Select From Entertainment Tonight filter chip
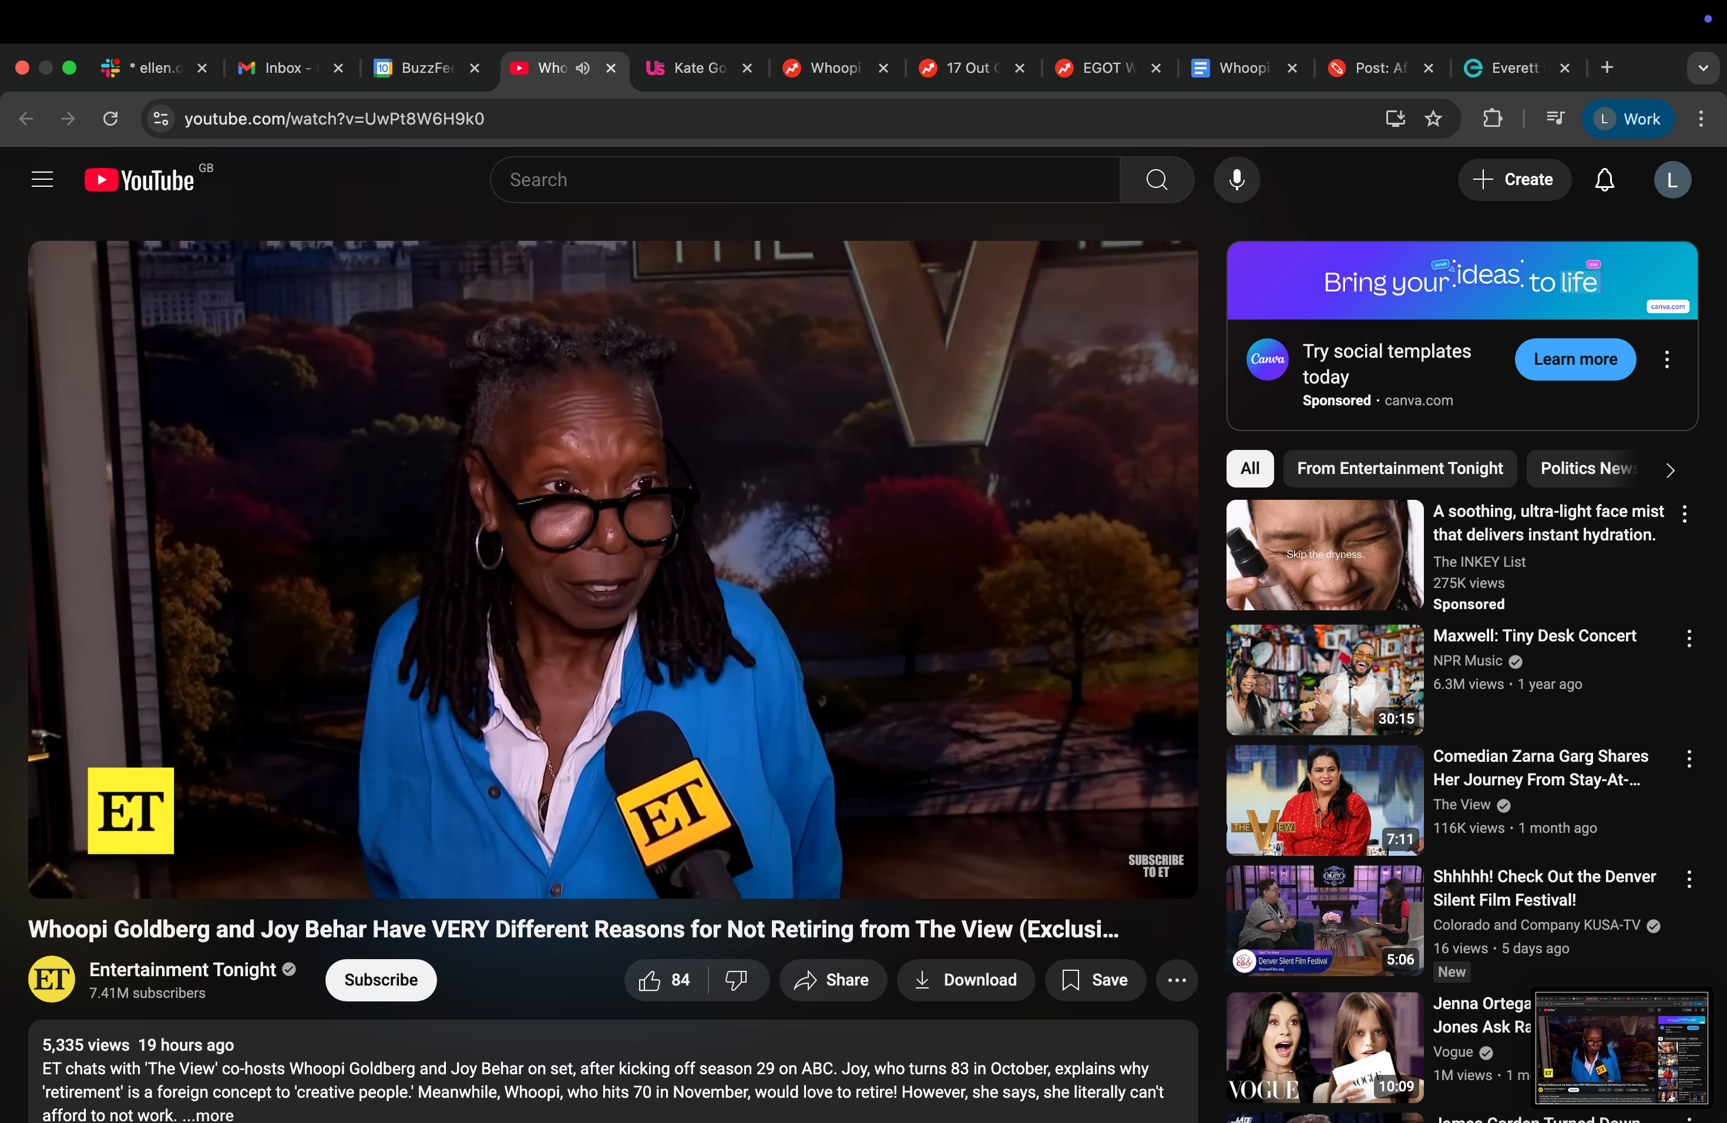 pyautogui.click(x=1399, y=469)
